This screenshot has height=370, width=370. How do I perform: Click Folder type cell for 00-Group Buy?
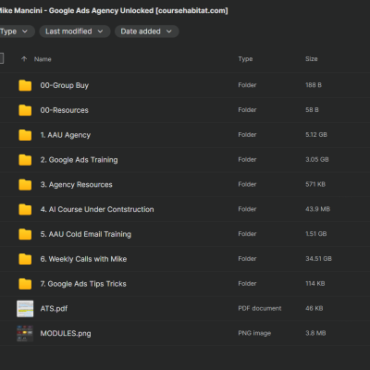(247, 85)
